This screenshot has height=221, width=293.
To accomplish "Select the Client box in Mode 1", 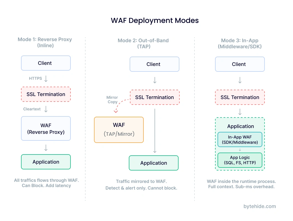I will (x=46, y=63).
